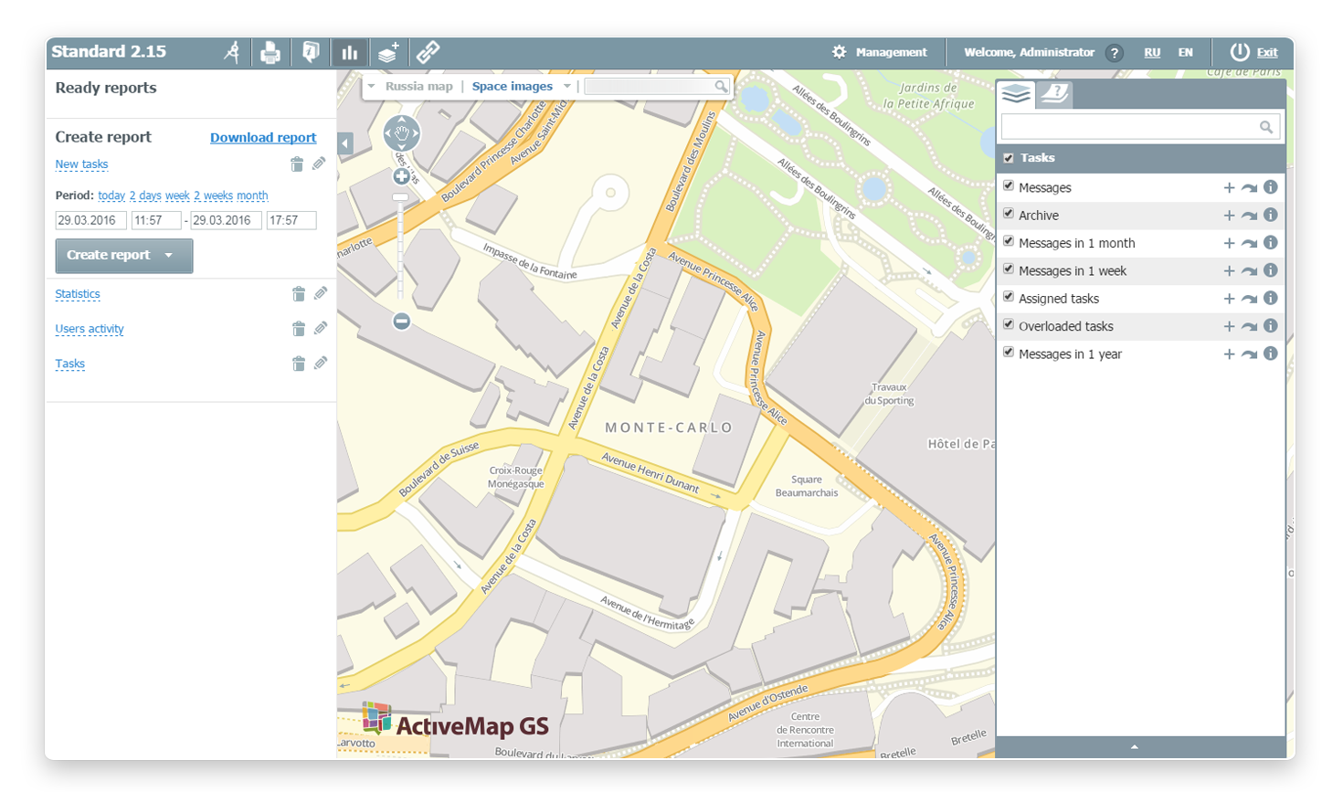Image resolution: width=1343 pixels, height=792 pixels.
Task: Toggle the Assigned tasks layer checkbox
Action: click(1009, 297)
